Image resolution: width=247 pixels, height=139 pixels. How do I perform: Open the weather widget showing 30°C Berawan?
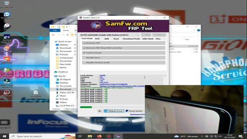click(x=186, y=136)
